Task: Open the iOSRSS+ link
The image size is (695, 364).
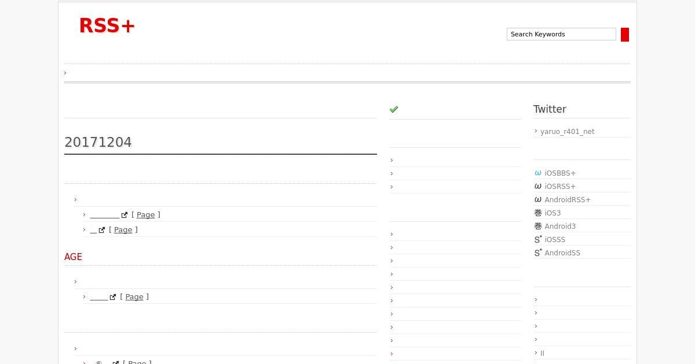Action: (x=560, y=187)
